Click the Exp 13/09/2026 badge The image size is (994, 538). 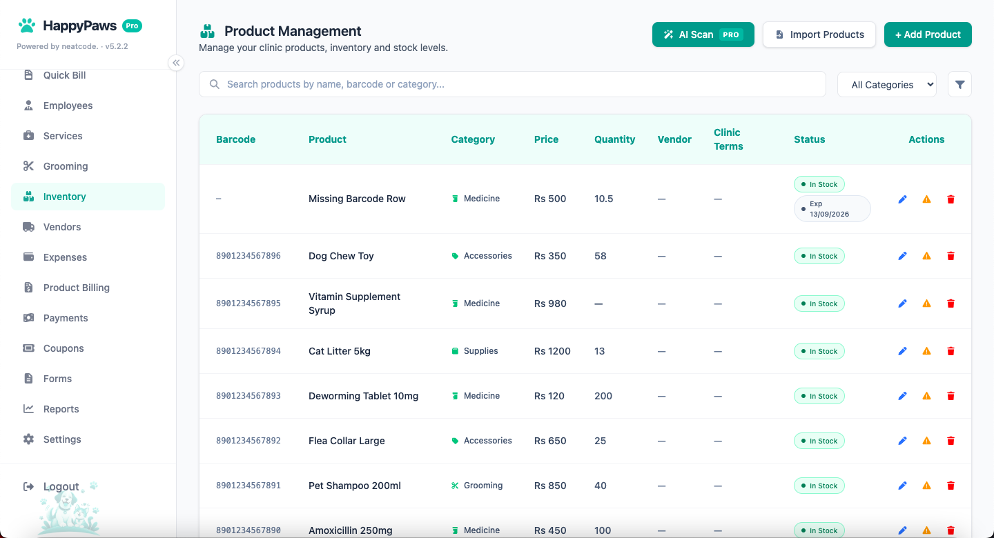tap(832, 209)
